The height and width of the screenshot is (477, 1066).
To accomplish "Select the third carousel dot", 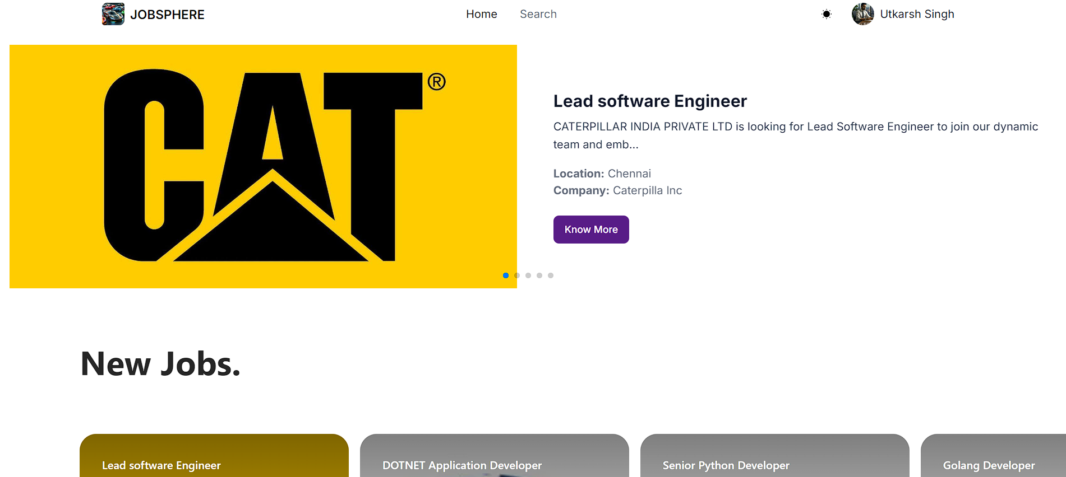I will tap(528, 275).
